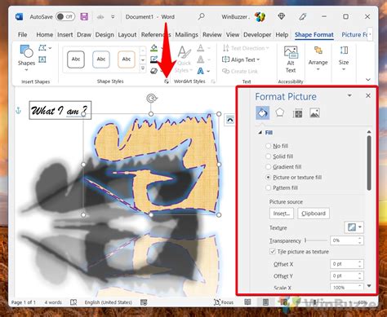This screenshot has width=387, height=317.
Task: Open the Texture dropdown
Action: click(354, 227)
